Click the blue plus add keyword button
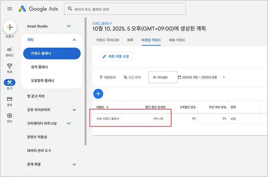Viewport: 268px width, 177px height. coord(98,94)
